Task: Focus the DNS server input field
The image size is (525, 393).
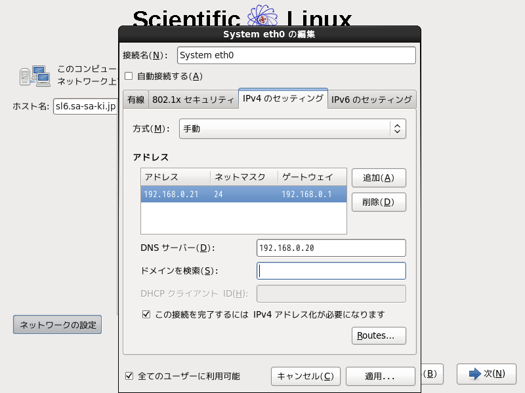Action: click(331, 248)
